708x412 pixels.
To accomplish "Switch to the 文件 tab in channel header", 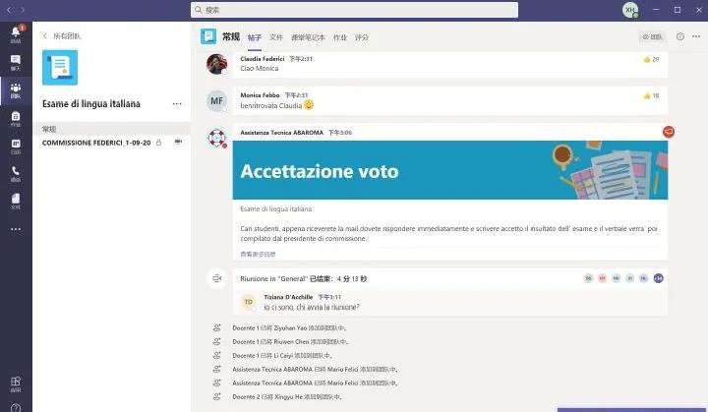I will tap(276, 37).
